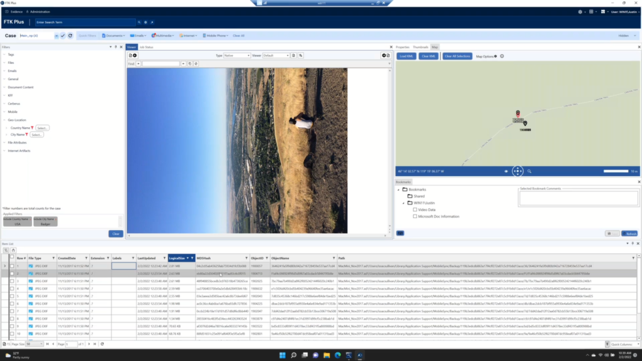Open the Documents quick filter dropdown

point(113,36)
